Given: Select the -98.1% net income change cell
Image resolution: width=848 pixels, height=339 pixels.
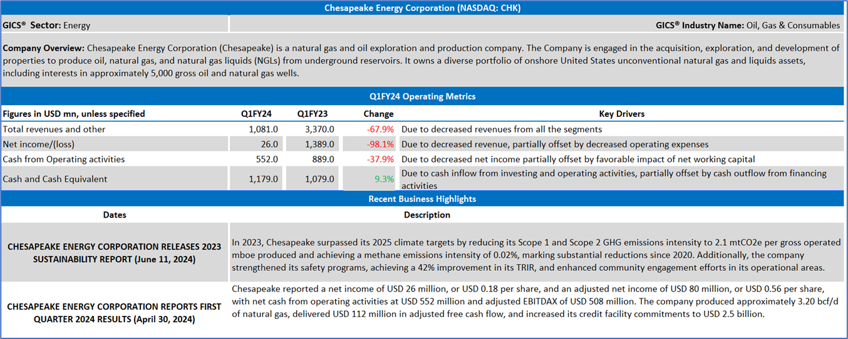Looking at the screenshot, I should (x=380, y=144).
